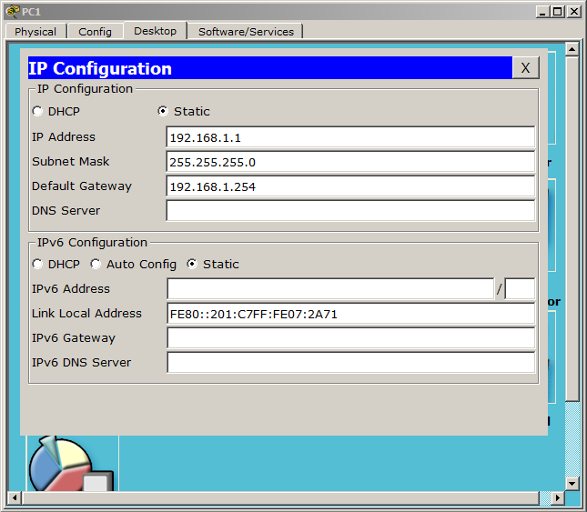Screen dimensions: 587x512
Task: Click the 'Link Local Address' label
Action: (86, 314)
